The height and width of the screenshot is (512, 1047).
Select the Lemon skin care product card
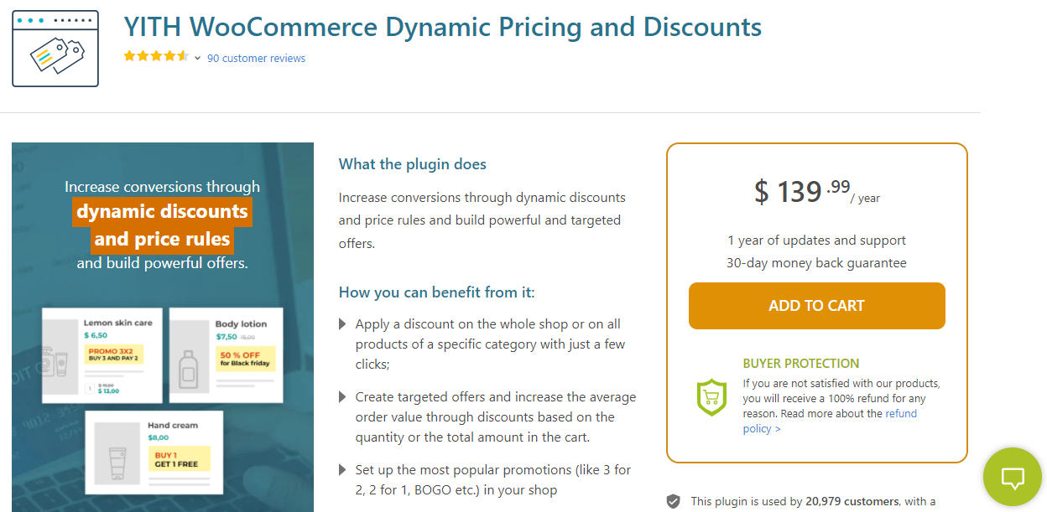[102, 355]
